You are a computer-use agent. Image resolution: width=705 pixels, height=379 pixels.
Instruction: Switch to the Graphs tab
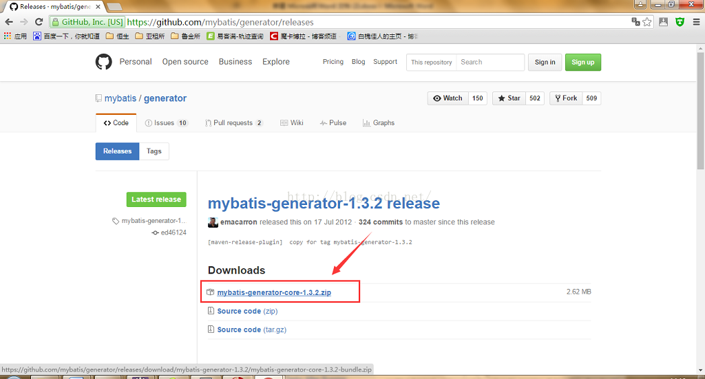(379, 123)
